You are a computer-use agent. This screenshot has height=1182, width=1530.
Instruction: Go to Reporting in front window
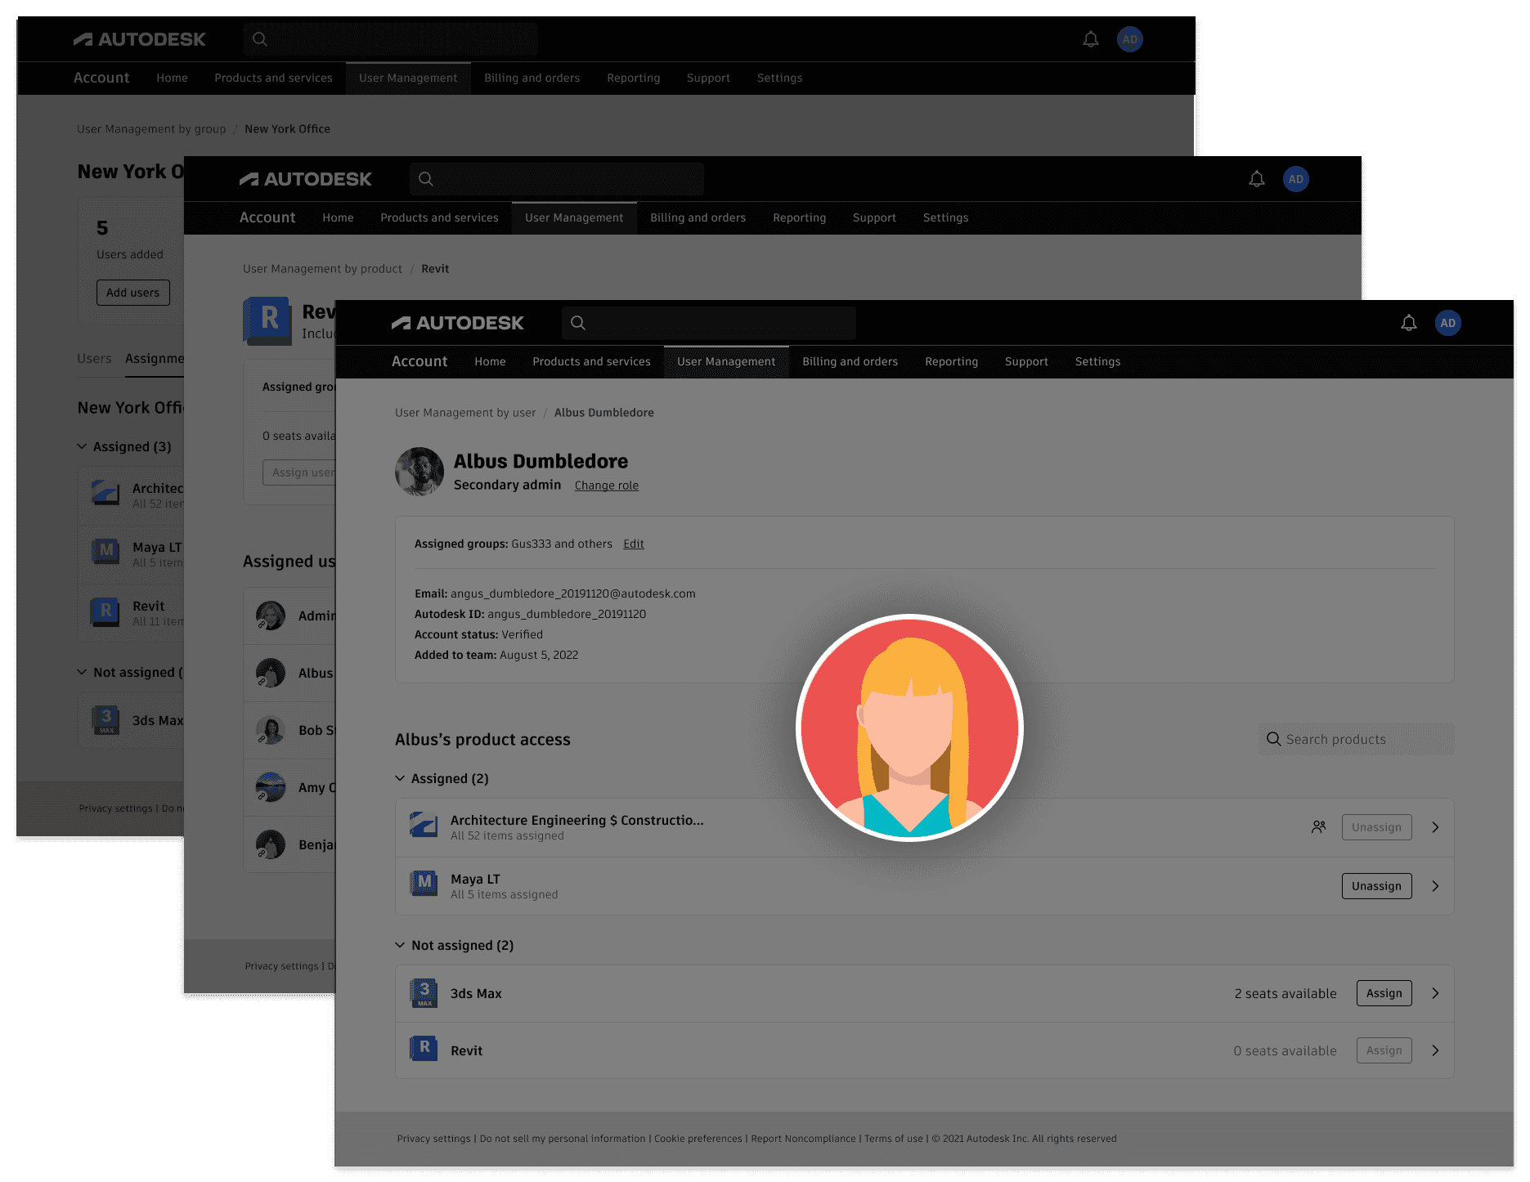click(x=951, y=361)
